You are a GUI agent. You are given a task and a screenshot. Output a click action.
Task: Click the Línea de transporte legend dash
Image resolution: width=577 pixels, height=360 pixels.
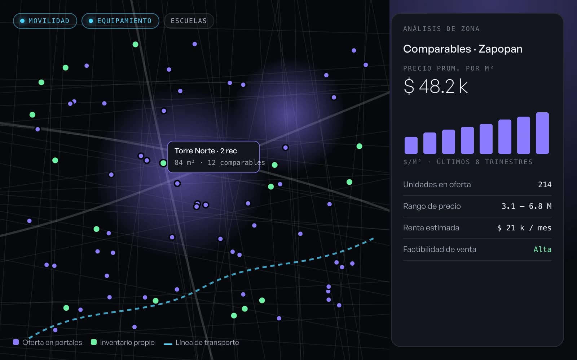(x=168, y=344)
